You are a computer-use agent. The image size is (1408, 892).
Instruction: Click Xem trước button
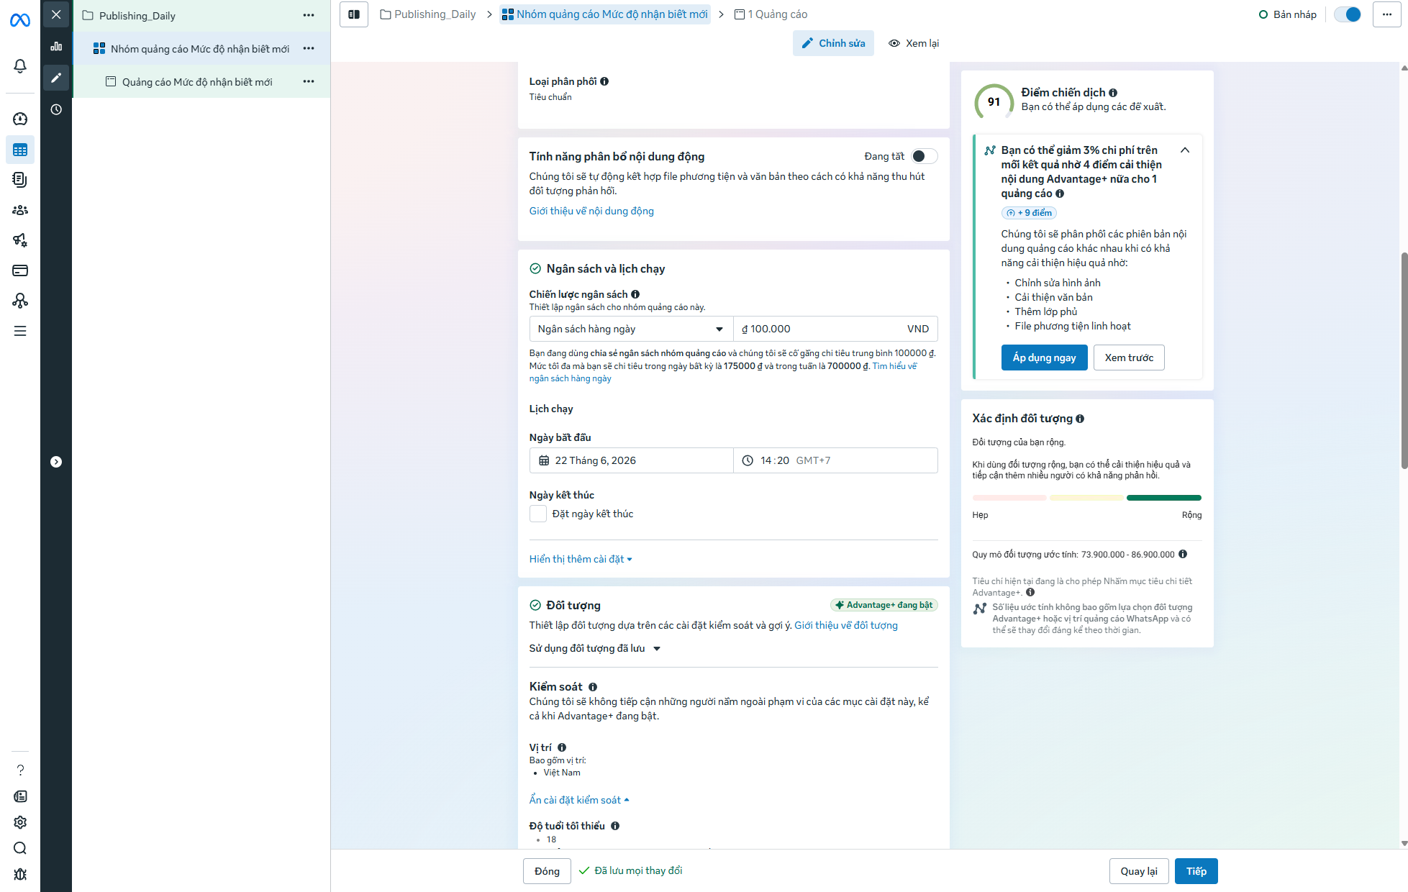(1129, 358)
